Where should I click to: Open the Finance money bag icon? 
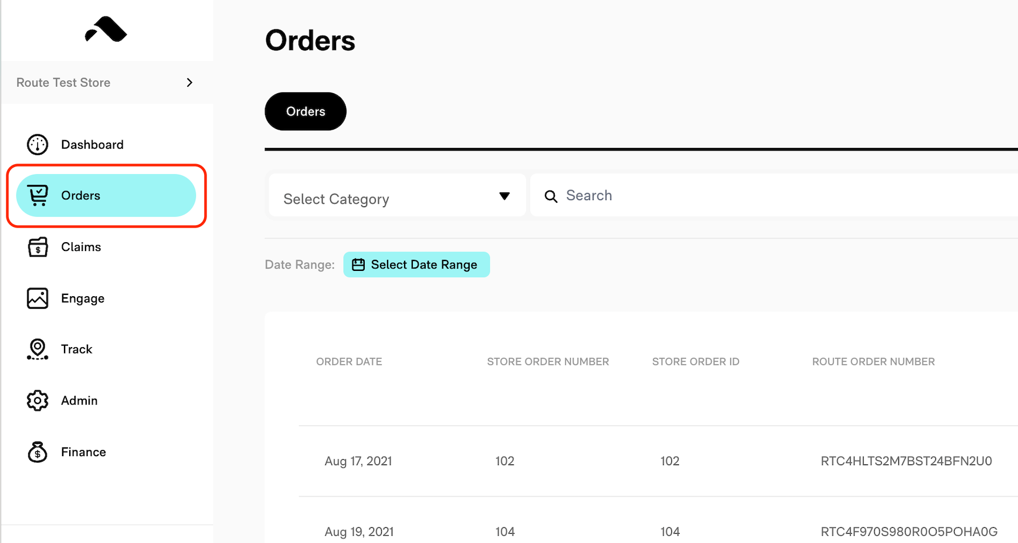coord(38,452)
